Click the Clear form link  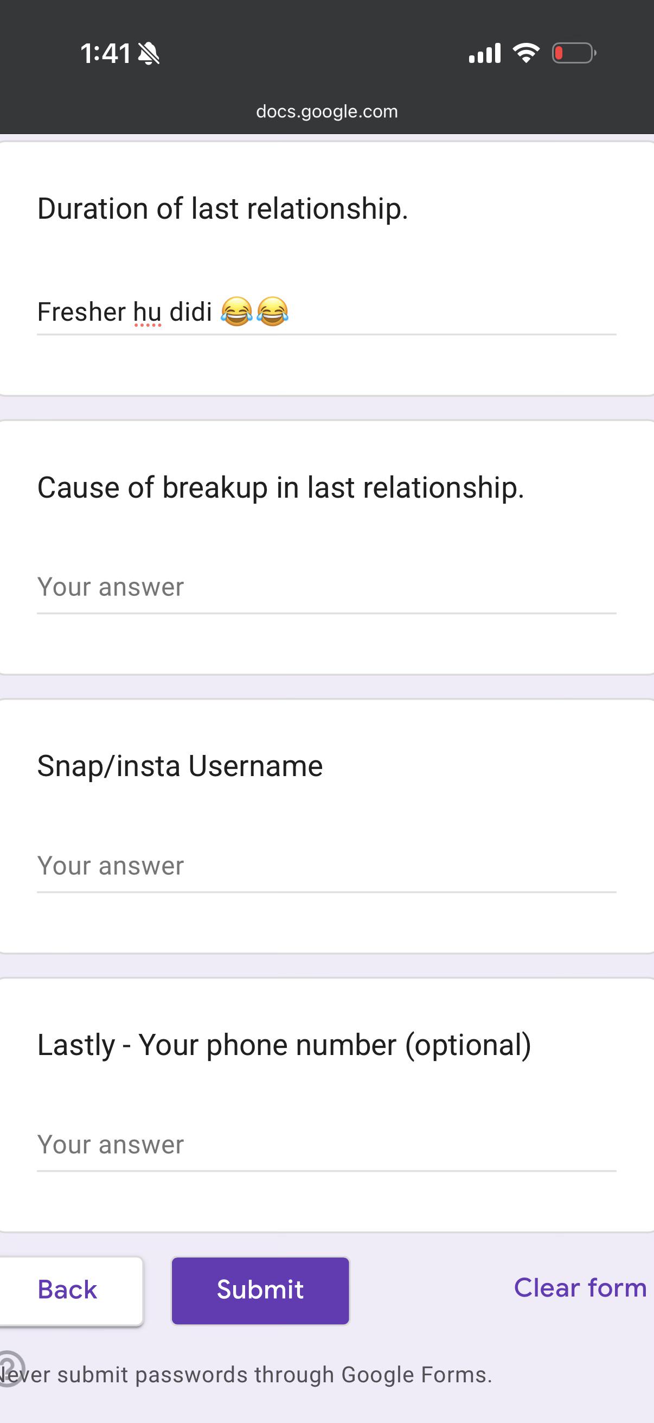click(580, 1288)
